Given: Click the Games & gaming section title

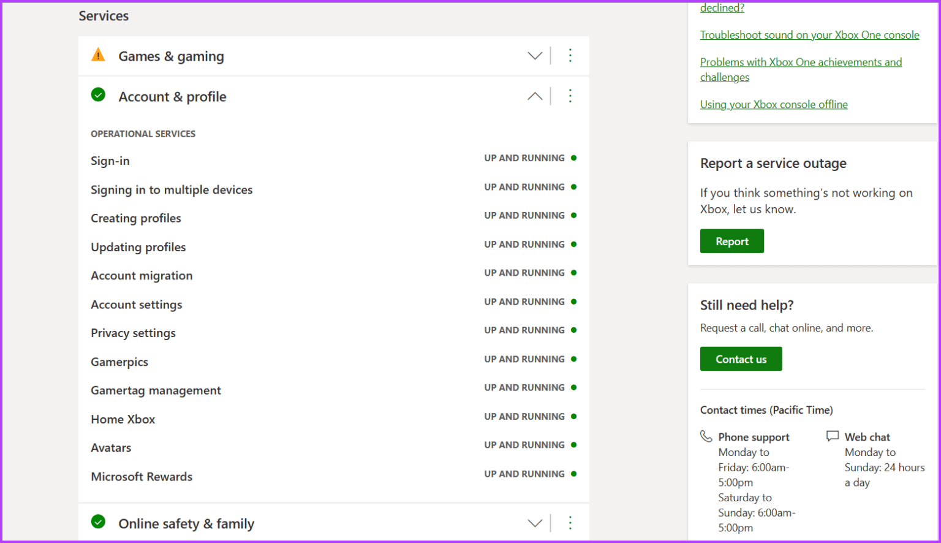Looking at the screenshot, I should 172,56.
